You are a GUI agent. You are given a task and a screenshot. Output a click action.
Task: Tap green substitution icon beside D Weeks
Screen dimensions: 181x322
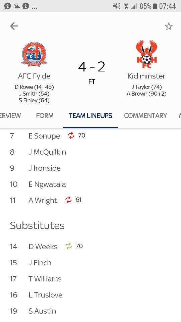click(x=68, y=246)
